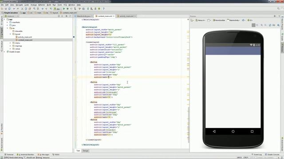Click the layout breadcrumb in navigation bar
The image size is (284, 159).
tap(54, 13)
